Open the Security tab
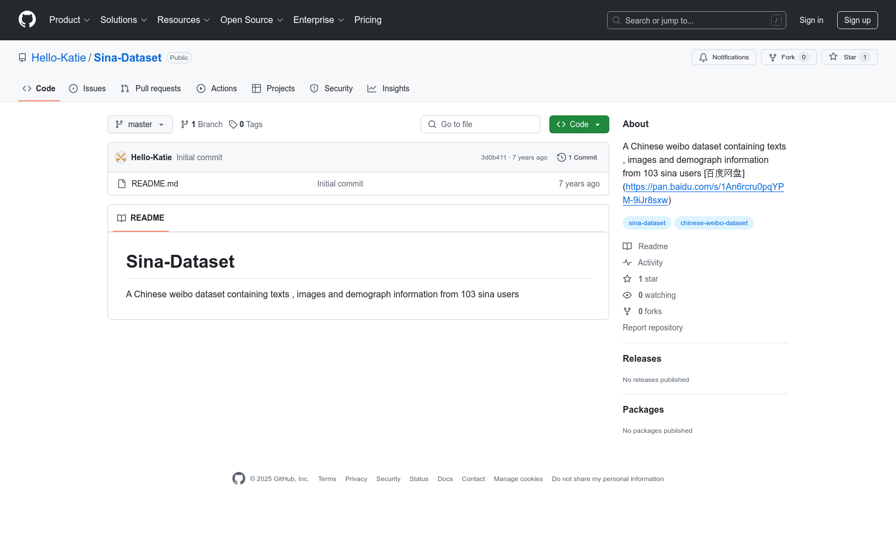 pyautogui.click(x=332, y=88)
